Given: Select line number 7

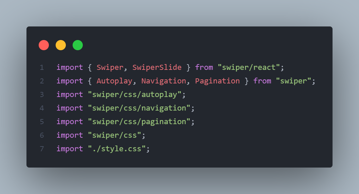Looking at the screenshot, I should pos(42,149).
